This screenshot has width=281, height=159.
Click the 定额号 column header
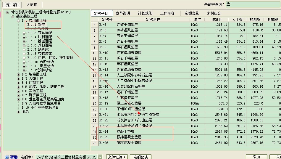[x=107, y=19]
